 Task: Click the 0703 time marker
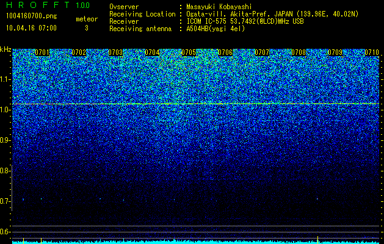(x=115, y=52)
